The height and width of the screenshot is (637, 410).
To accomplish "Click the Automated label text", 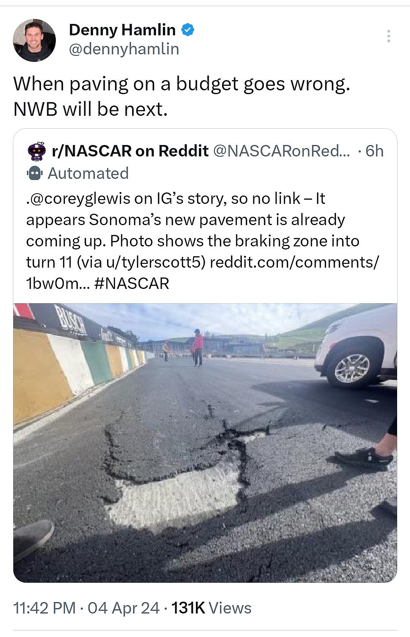I will pyautogui.click(x=88, y=173).
